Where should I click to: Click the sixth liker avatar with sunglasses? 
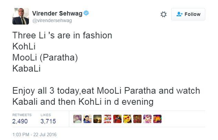point(127,119)
